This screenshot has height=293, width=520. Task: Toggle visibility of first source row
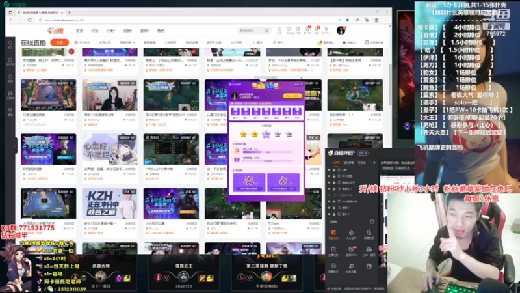click(x=329, y=170)
